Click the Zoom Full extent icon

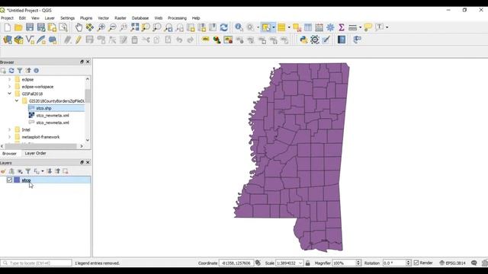pos(134,27)
